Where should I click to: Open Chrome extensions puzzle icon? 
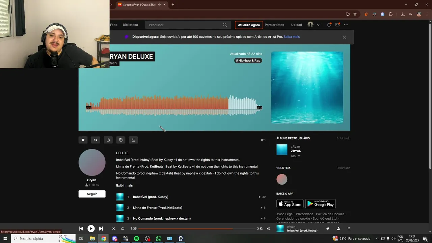click(x=391, y=14)
